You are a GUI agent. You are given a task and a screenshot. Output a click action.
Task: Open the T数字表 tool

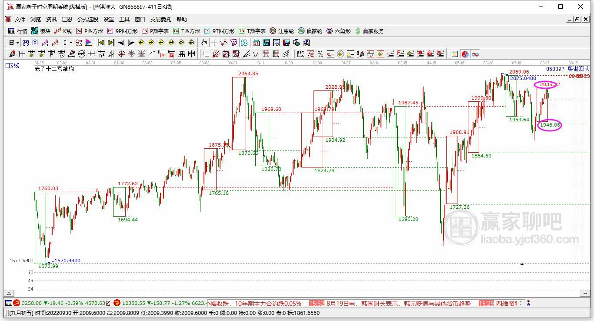pyautogui.click(x=252, y=31)
